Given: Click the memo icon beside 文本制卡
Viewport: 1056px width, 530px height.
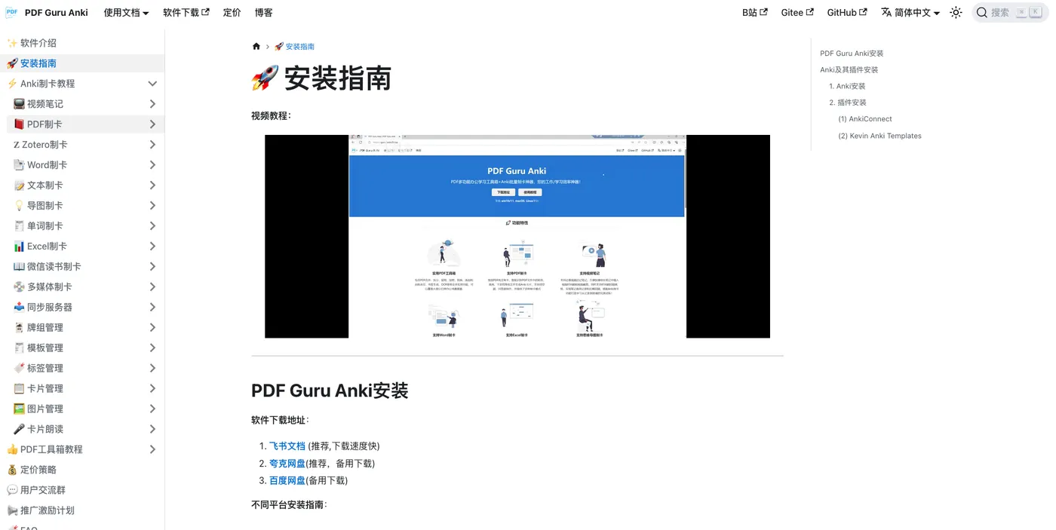Looking at the screenshot, I should 19,185.
